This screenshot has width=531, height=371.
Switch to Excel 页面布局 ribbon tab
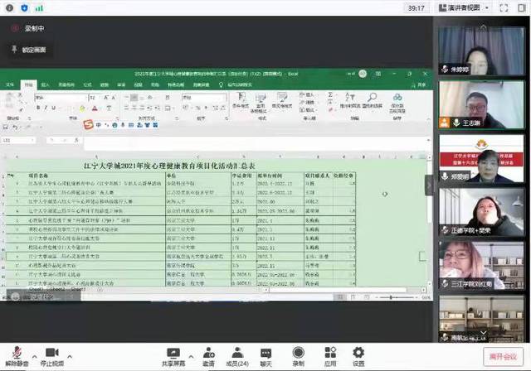click(x=66, y=84)
